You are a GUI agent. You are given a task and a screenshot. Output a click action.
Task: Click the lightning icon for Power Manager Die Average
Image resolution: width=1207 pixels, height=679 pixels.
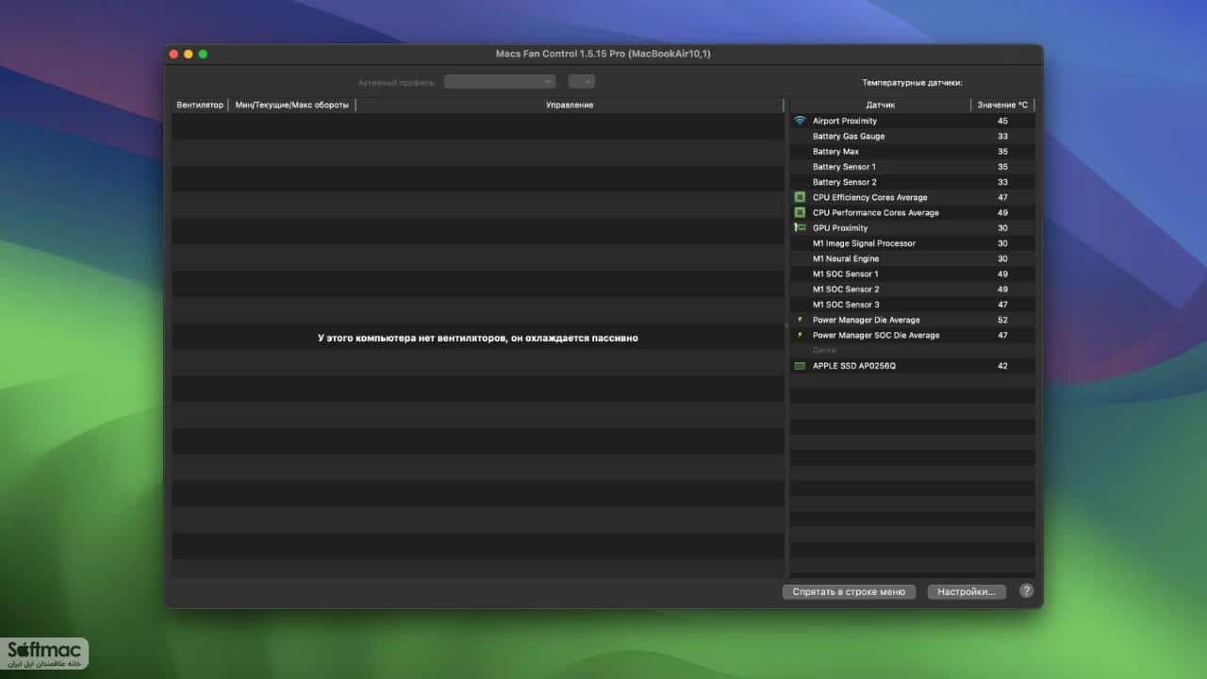pyautogui.click(x=800, y=320)
